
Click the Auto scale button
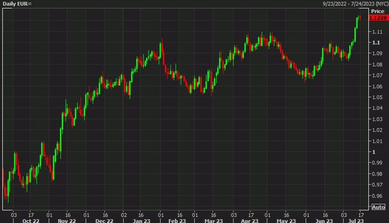378,207
